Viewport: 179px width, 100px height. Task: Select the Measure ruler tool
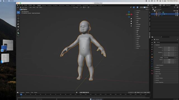pyautogui.click(x=18, y=33)
